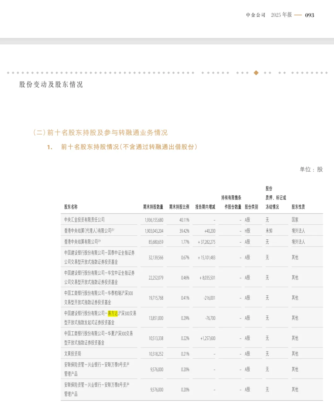
Task: Select the section title 股份变动及股东情况
Action: click(51, 85)
